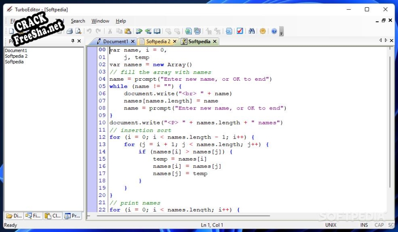Image resolution: width=398 pixels, height=232 pixels.
Task: Click the binoculars Find icon
Action: (x=252, y=31)
